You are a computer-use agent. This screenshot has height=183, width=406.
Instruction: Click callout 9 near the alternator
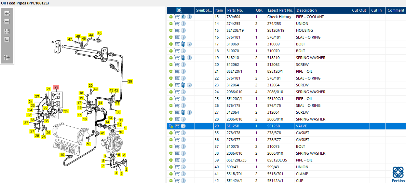pos(125,128)
